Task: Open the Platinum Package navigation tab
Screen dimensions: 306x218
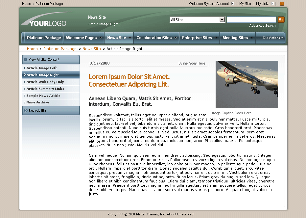Action: tap(44, 38)
